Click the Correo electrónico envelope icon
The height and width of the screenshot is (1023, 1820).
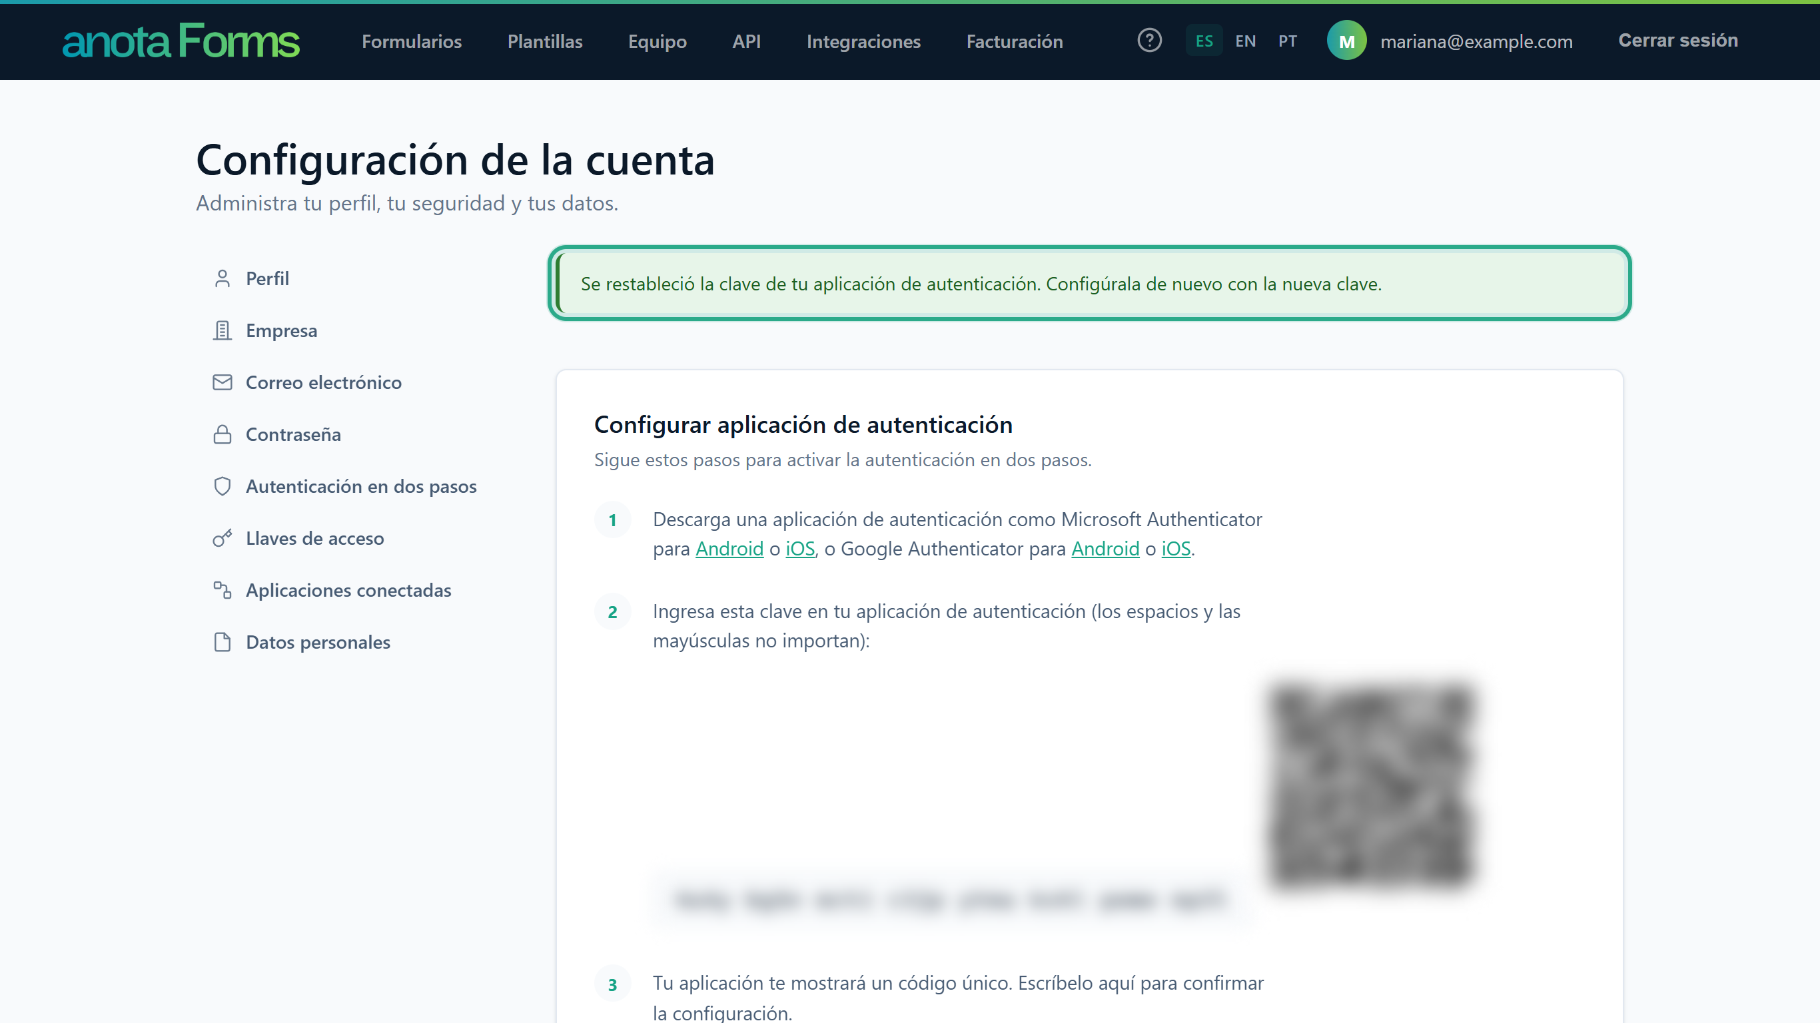[223, 382]
